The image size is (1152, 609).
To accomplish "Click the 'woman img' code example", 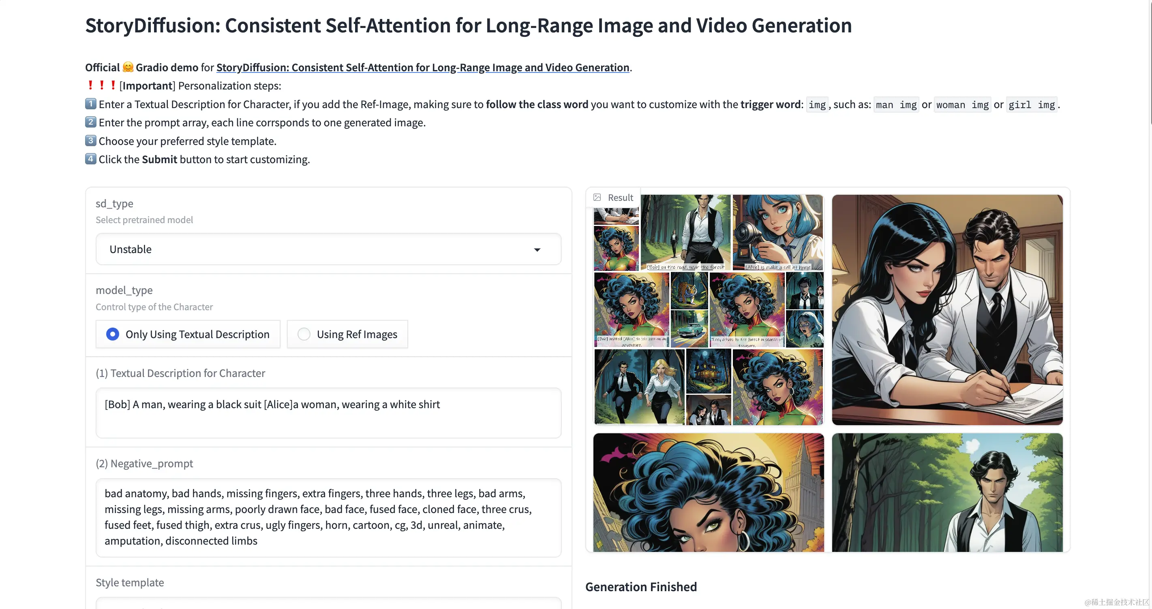I will click(962, 104).
